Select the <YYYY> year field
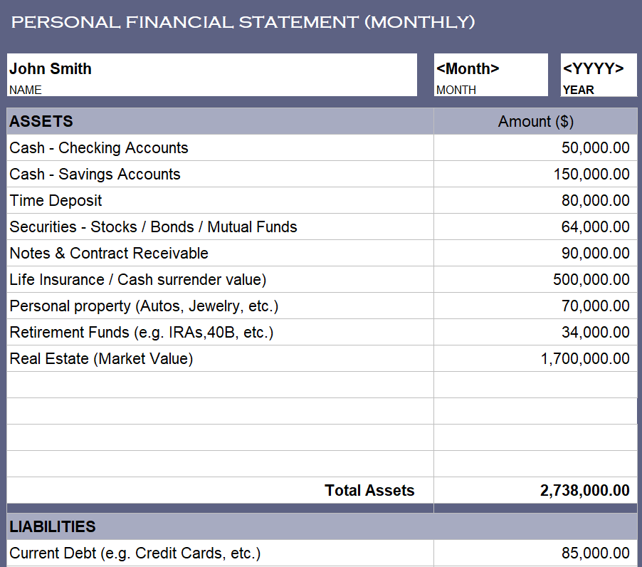Viewport: 642px width, 567px height. 598,69
